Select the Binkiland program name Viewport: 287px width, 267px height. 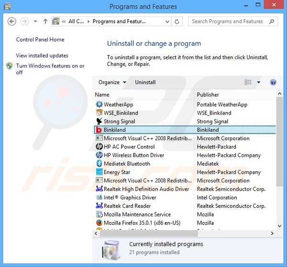[115, 130]
